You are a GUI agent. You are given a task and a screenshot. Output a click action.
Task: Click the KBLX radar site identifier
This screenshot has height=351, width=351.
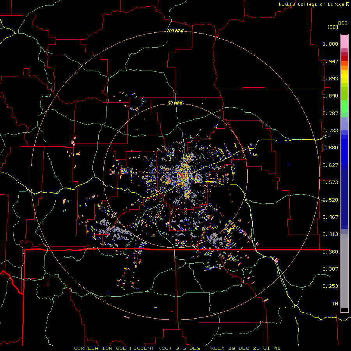coord(218,348)
